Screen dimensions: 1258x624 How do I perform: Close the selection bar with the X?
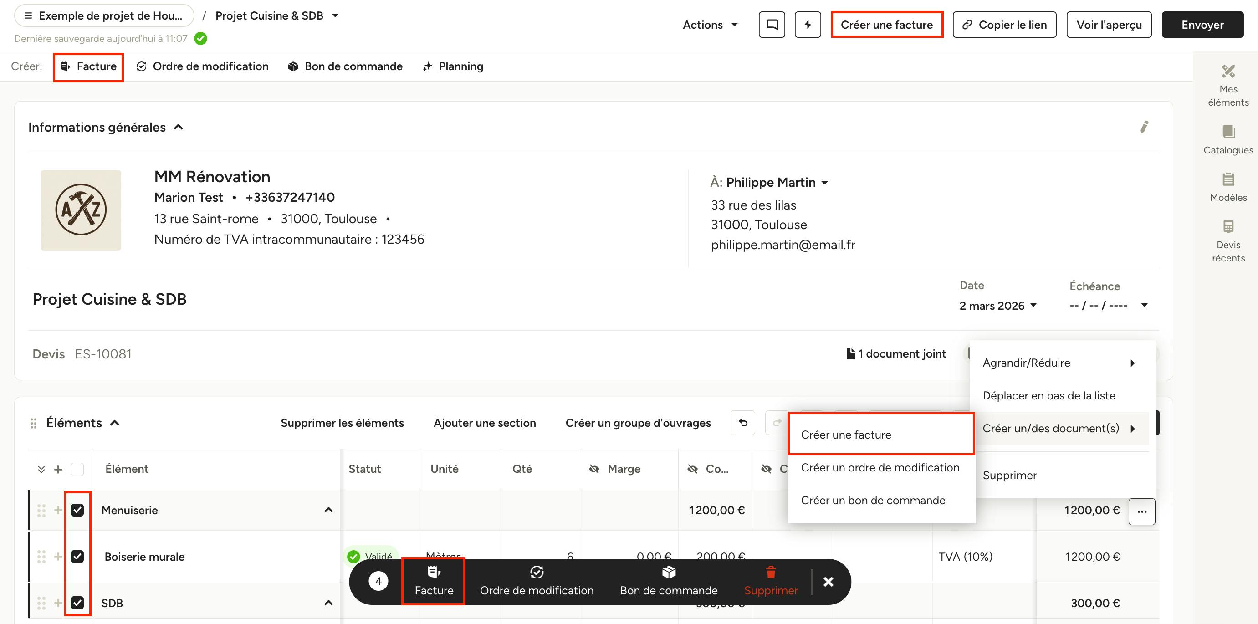[x=828, y=582]
